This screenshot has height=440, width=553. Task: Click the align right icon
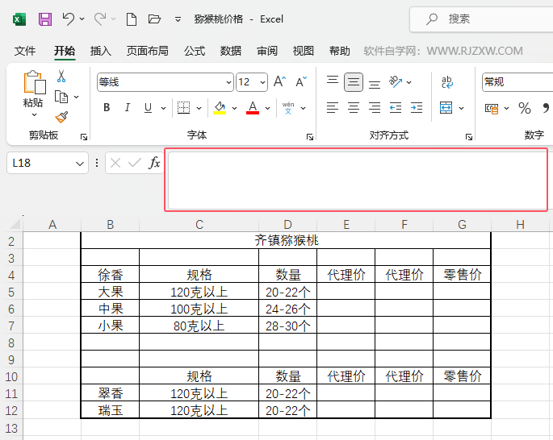(375, 108)
